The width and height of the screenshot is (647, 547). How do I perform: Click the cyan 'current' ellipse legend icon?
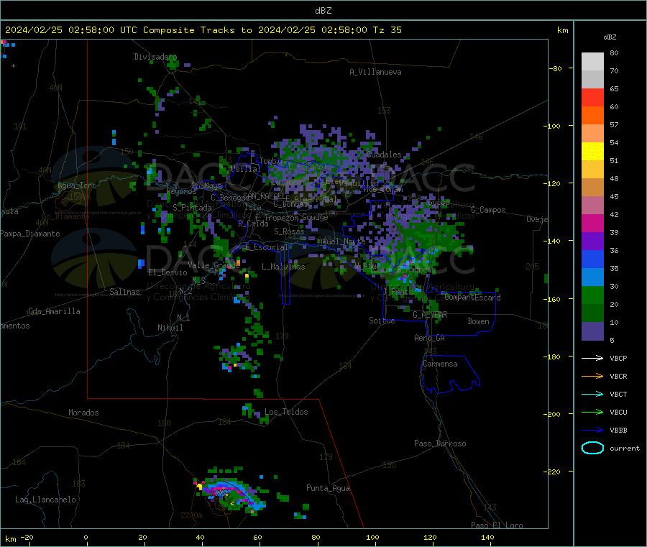tap(592, 448)
